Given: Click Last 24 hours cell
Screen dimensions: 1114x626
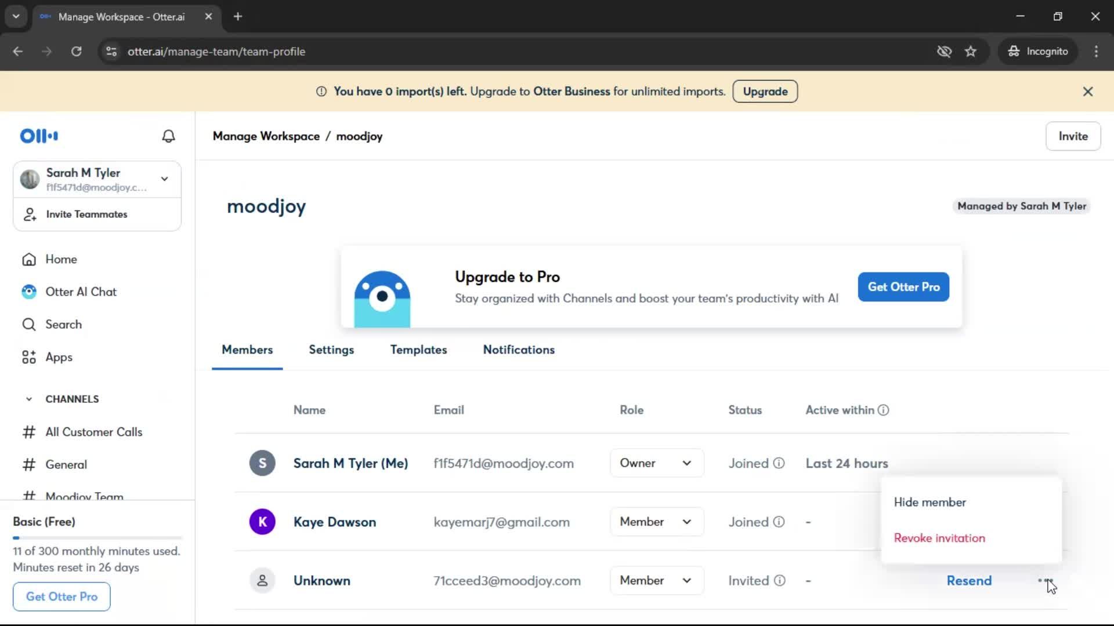Looking at the screenshot, I should tap(847, 463).
